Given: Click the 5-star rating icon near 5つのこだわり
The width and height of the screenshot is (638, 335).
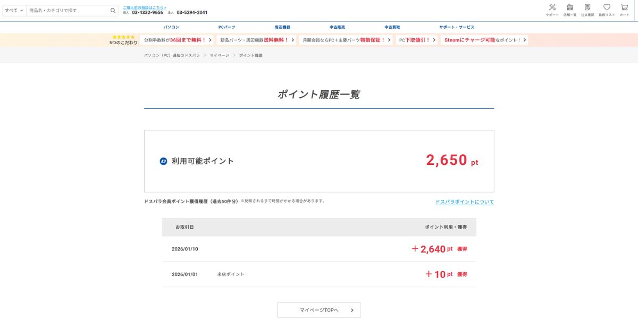Looking at the screenshot, I should [x=123, y=37].
